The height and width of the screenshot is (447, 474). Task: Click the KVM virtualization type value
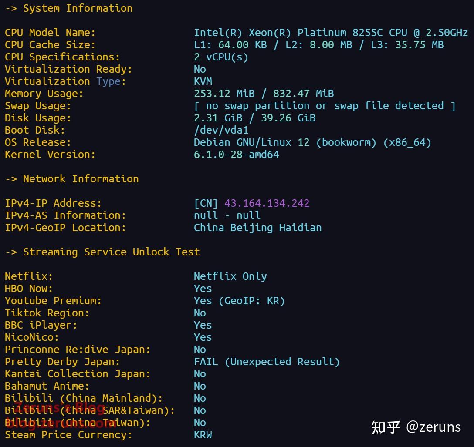203,81
